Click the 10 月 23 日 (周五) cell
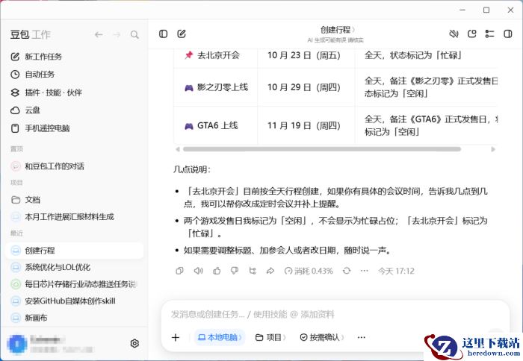This screenshot has height=361, width=523. click(306, 56)
